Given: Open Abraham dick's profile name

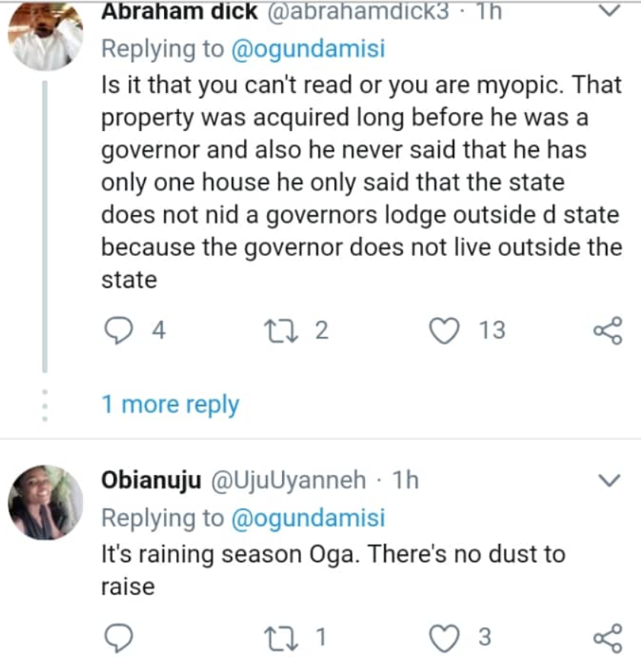Looking at the screenshot, I should click(x=179, y=11).
